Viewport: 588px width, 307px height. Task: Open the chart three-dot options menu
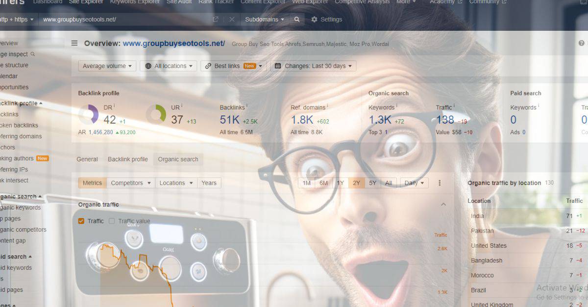tap(440, 183)
